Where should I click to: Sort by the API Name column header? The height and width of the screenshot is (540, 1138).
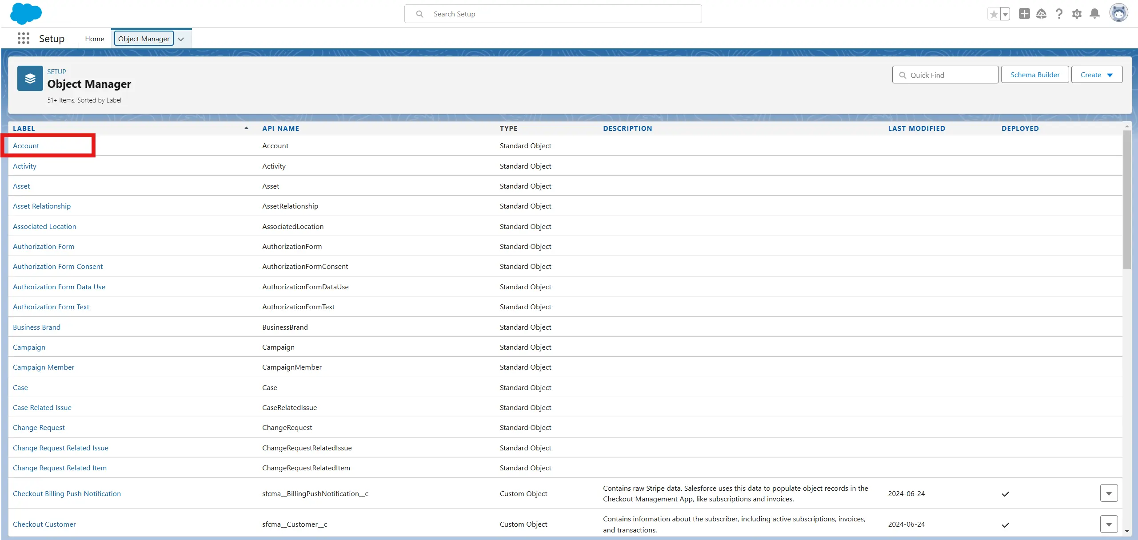(280, 128)
